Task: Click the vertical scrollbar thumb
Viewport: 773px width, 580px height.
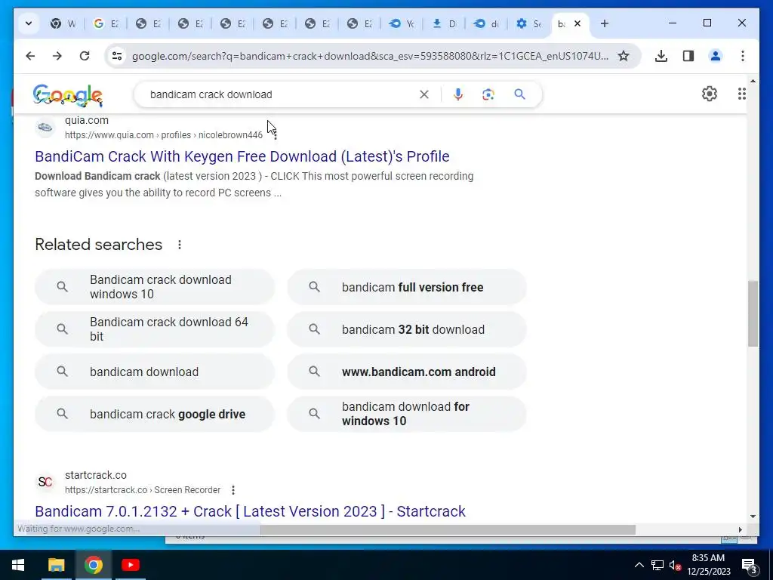Action: pos(753,313)
